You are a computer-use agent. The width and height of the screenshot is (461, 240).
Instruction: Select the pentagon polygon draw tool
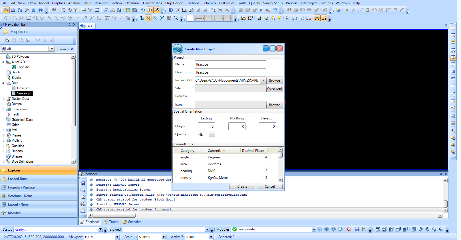tap(374, 10)
